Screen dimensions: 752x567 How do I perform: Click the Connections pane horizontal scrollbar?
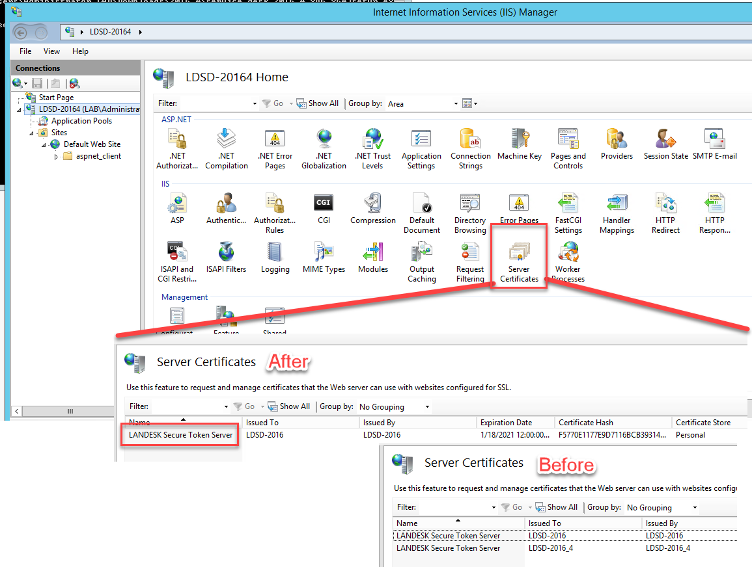tap(76, 412)
